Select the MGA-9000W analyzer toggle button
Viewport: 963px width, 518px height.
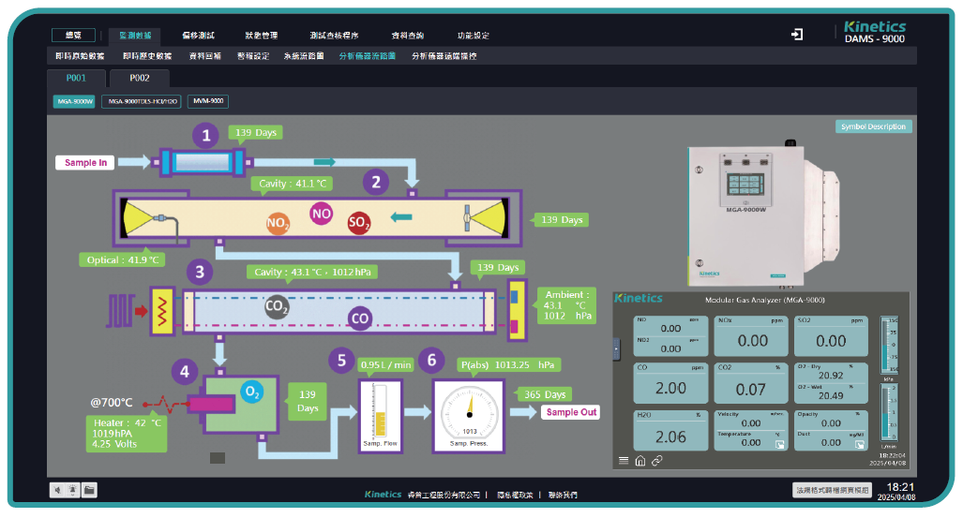pos(74,101)
